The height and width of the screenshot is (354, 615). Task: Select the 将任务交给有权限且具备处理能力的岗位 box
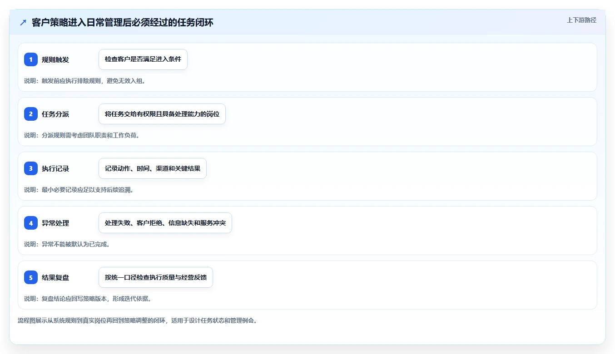pyautogui.click(x=162, y=114)
